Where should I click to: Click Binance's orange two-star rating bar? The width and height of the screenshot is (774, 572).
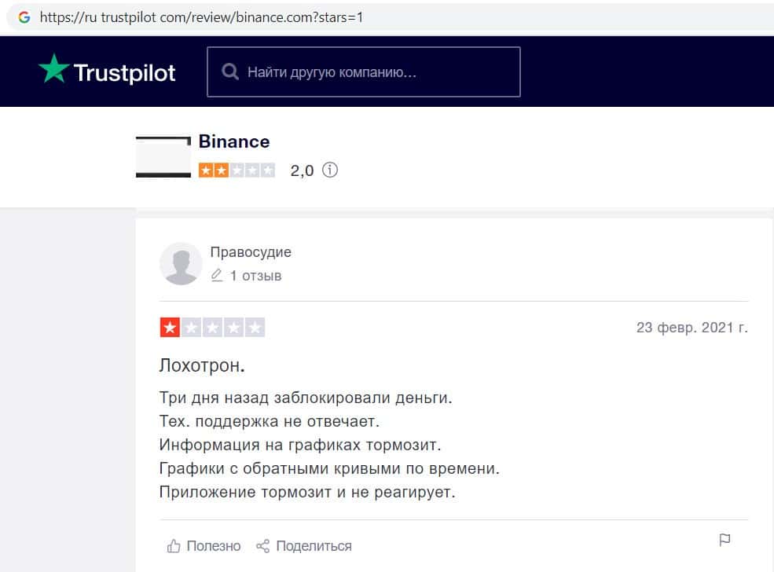tap(237, 170)
